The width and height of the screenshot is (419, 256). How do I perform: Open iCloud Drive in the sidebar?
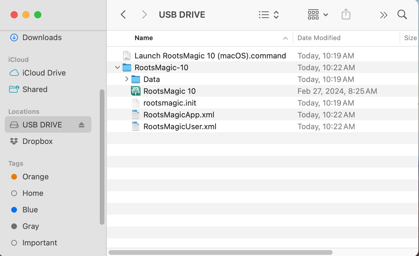point(44,73)
